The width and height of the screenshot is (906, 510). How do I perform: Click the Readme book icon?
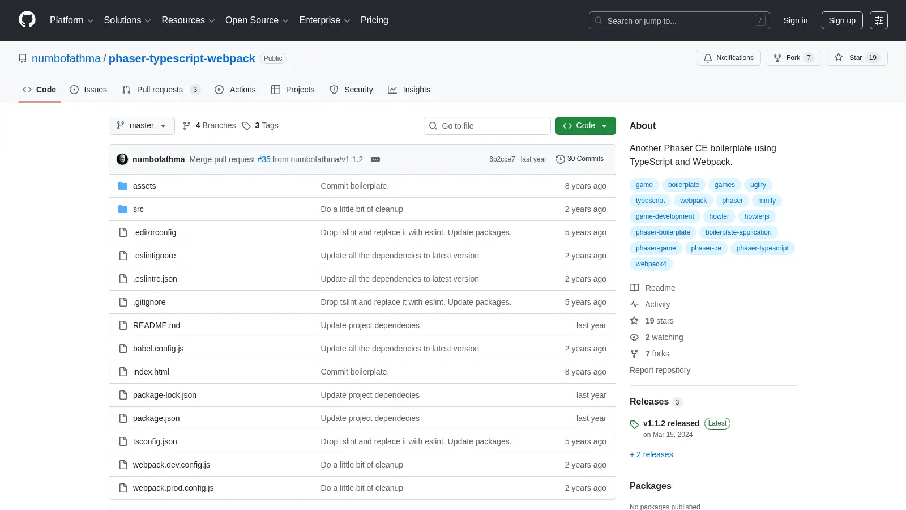pyautogui.click(x=634, y=288)
